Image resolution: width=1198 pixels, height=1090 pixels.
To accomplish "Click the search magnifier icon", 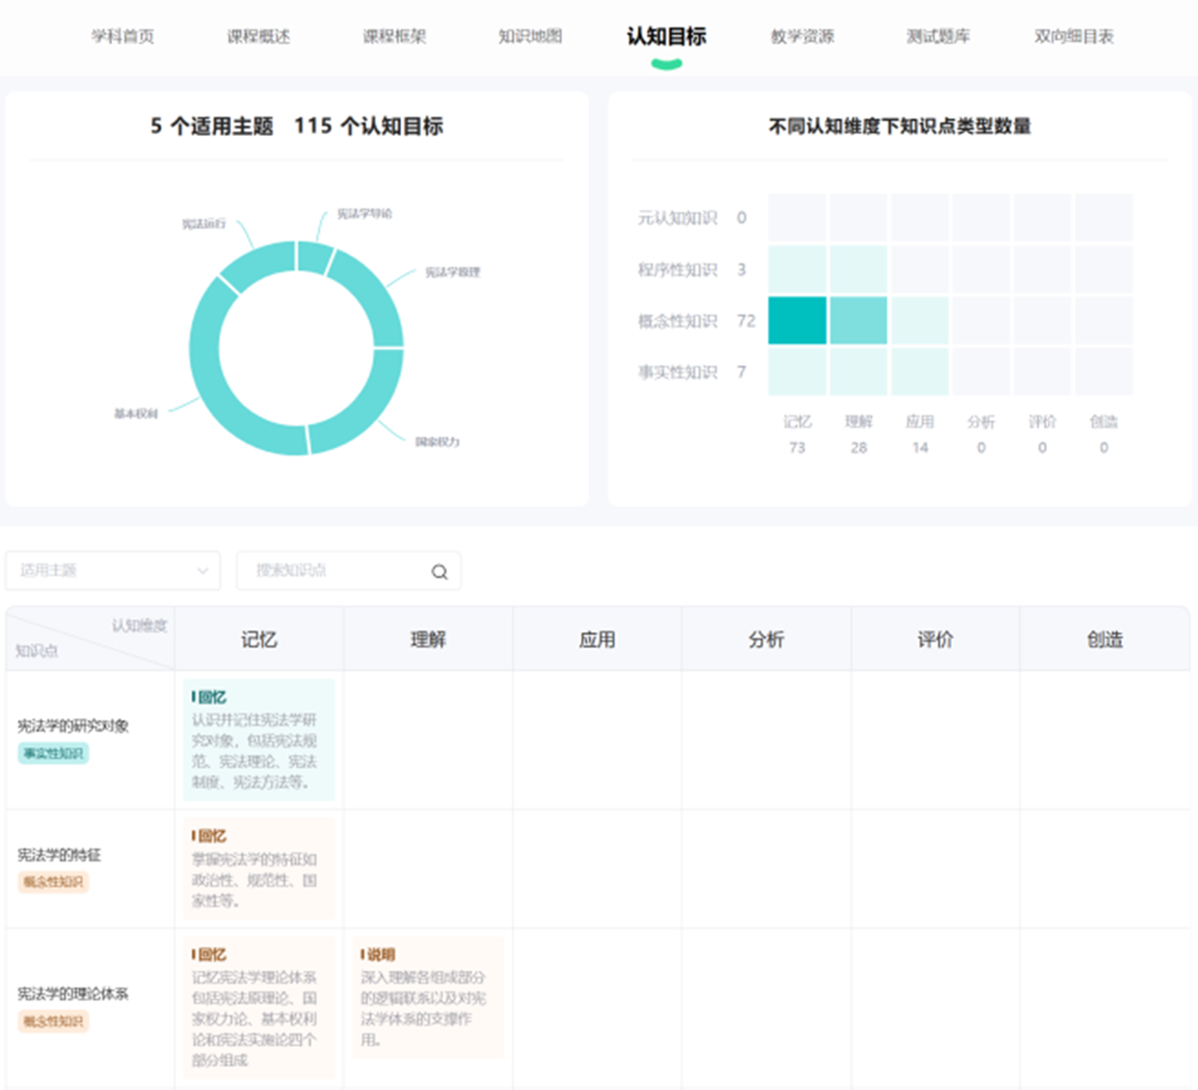I will point(439,571).
